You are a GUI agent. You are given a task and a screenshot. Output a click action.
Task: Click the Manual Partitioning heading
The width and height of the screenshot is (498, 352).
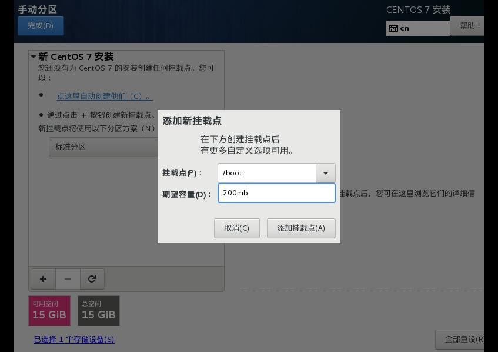(38, 9)
